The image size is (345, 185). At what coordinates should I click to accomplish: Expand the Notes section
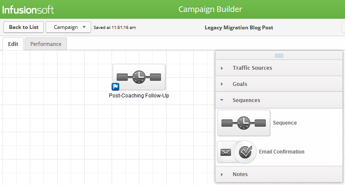click(x=240, y=174)
